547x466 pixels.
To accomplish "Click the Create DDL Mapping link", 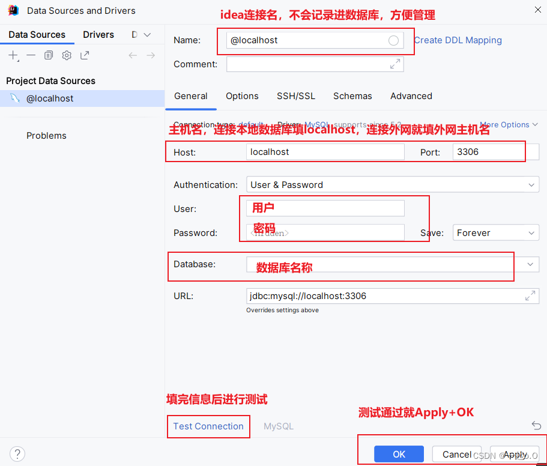I will point(457,40).
